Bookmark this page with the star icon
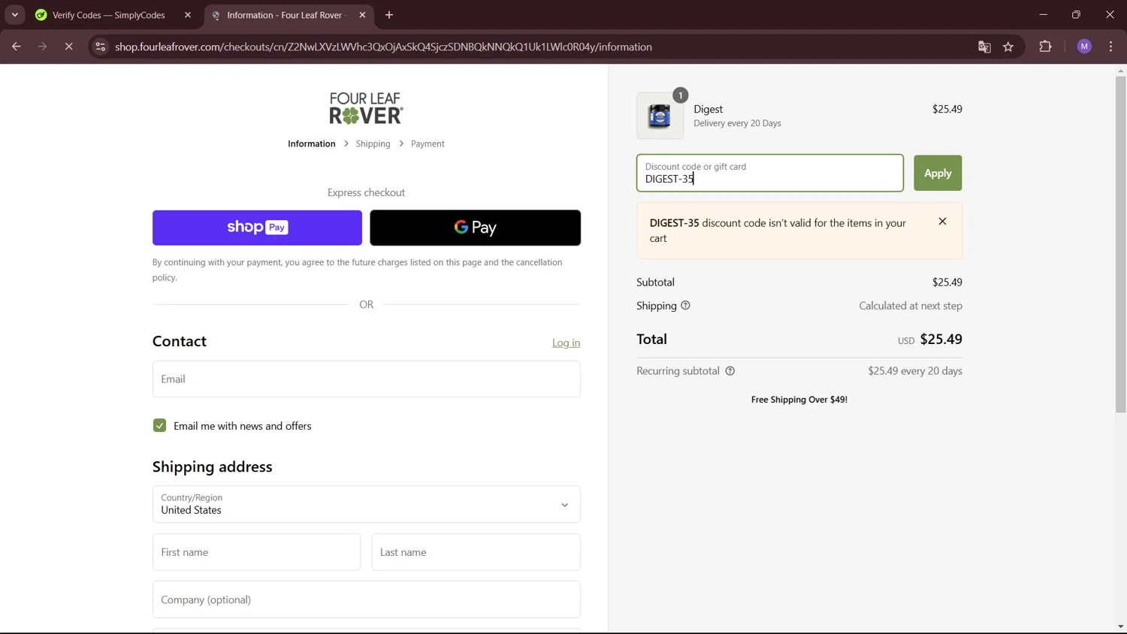 (1008, 47)
